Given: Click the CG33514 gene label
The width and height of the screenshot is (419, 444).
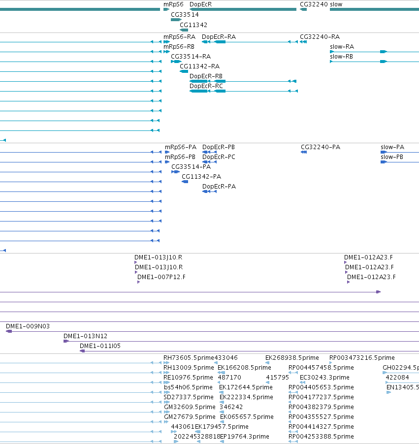Looking at the screenshot, I should tap(185, 14).
